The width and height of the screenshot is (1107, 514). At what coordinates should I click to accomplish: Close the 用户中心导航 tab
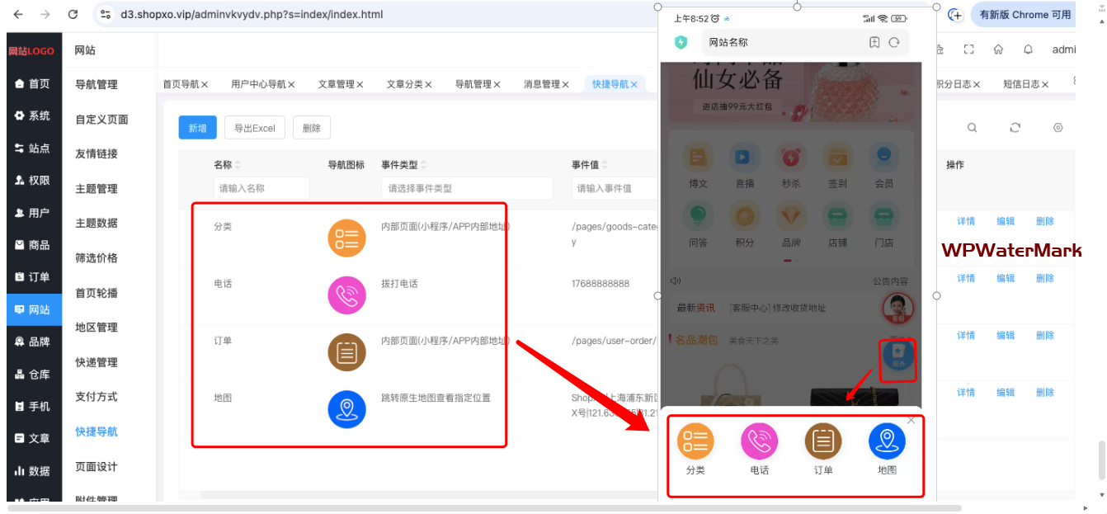coord(293,84)
